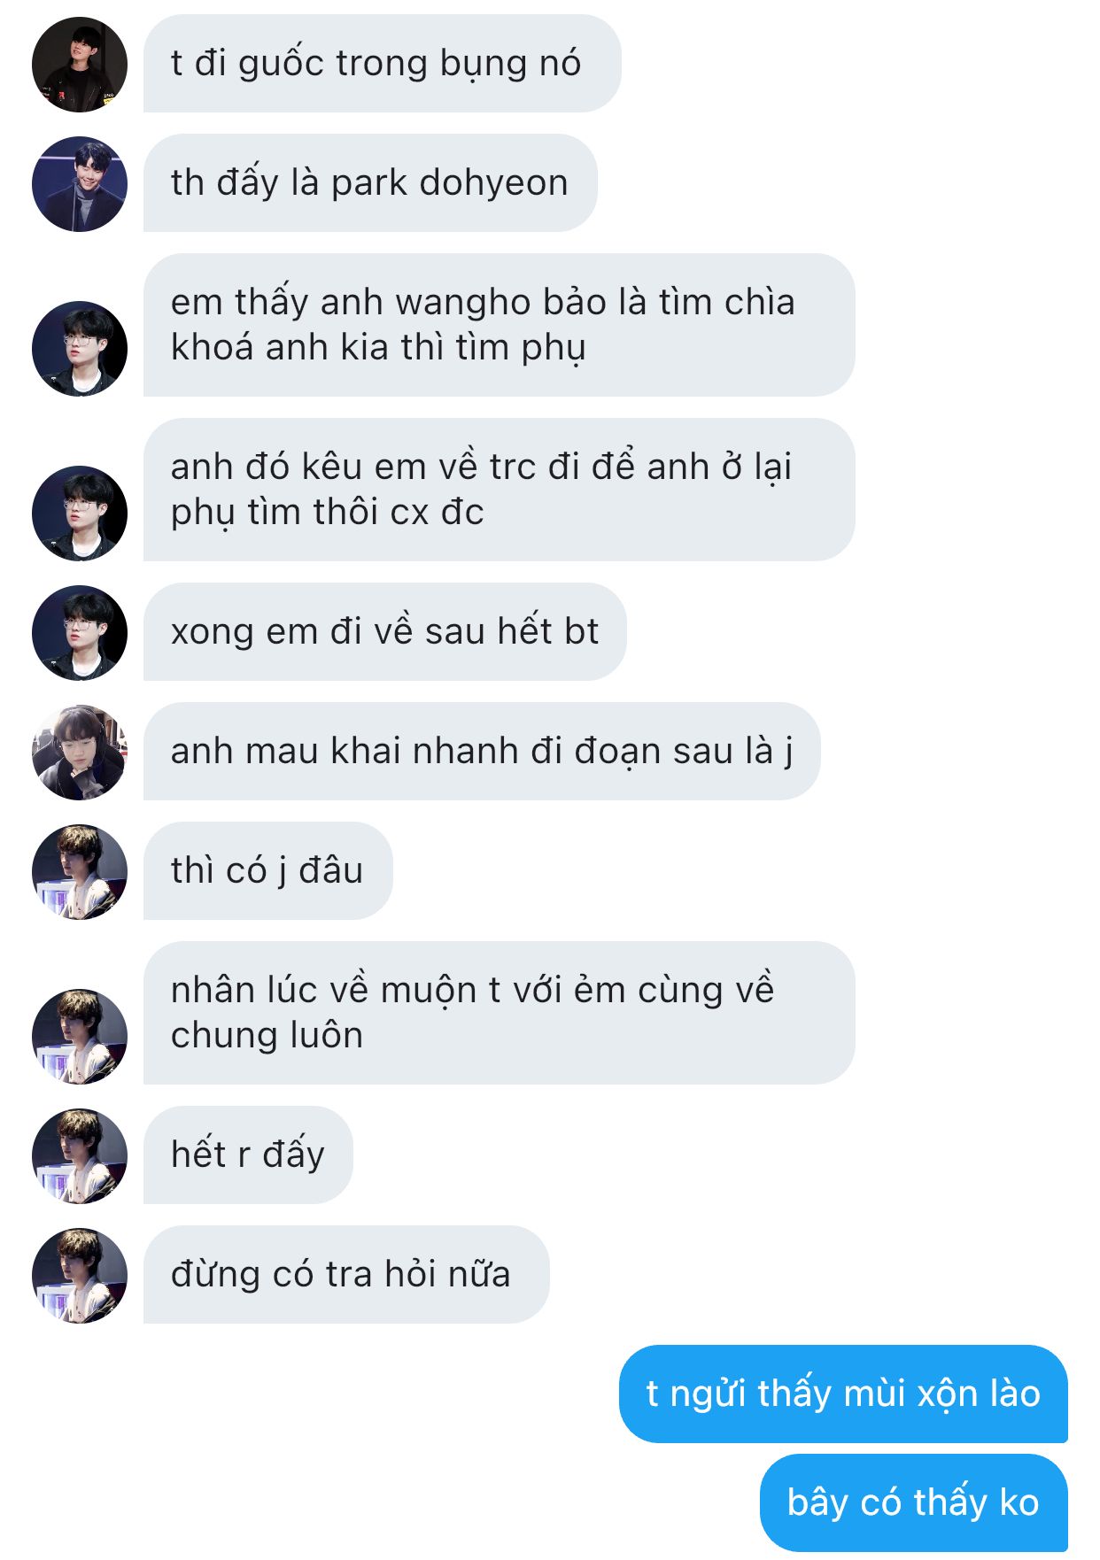Image resolution: width=1100 pixels, height=1560 pixels.
Task: Select the 'thì có j đâu' bubble
Action: [268, 871]
